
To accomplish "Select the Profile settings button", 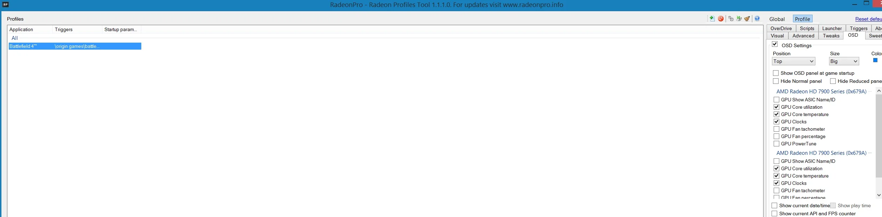I will [x=802, y=19].
